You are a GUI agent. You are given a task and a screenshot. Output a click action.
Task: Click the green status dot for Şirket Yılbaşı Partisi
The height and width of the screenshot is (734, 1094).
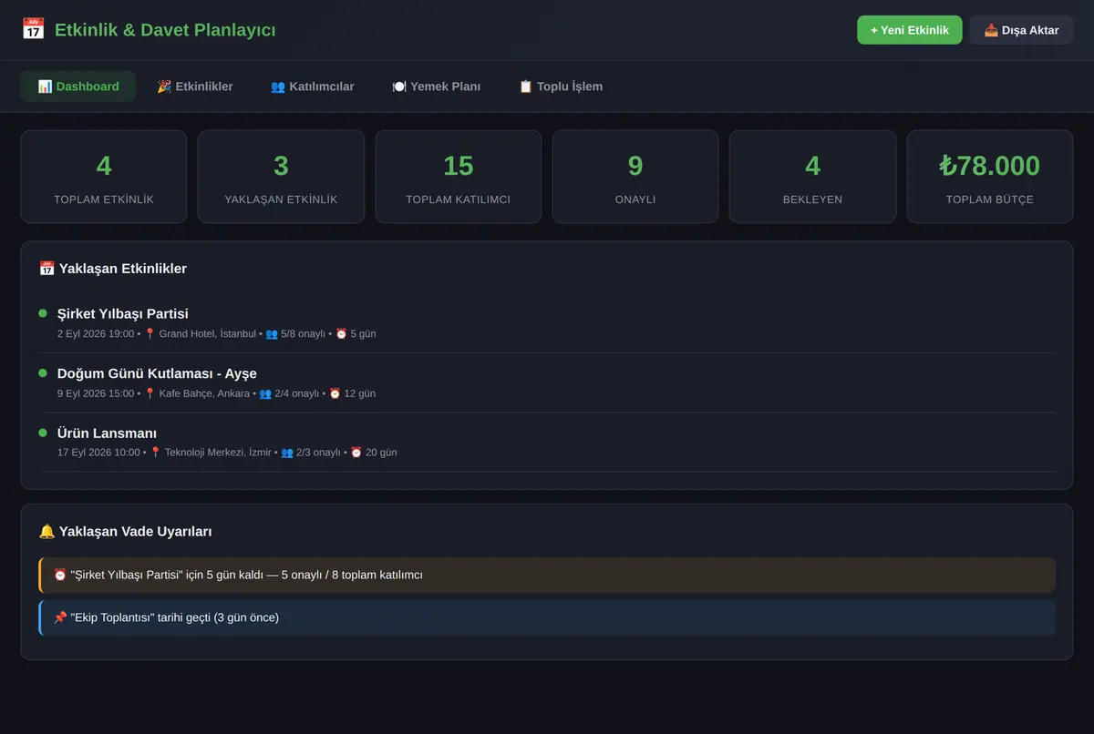click(x=43, y=313)
